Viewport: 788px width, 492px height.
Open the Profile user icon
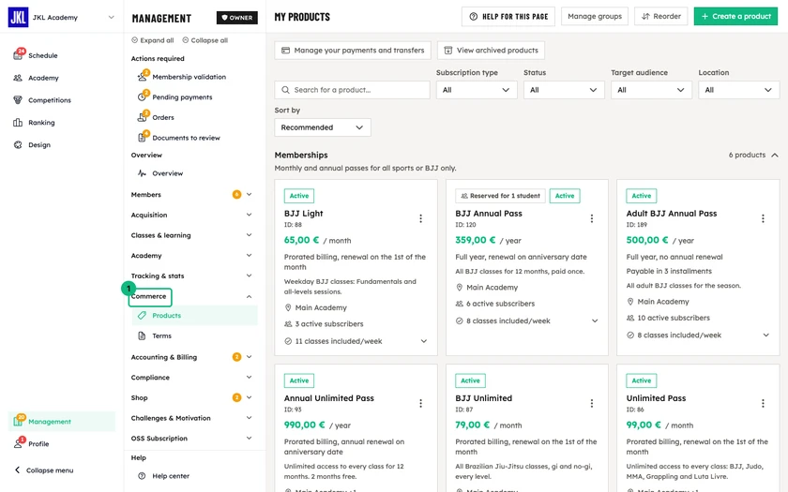coord(18,443)
